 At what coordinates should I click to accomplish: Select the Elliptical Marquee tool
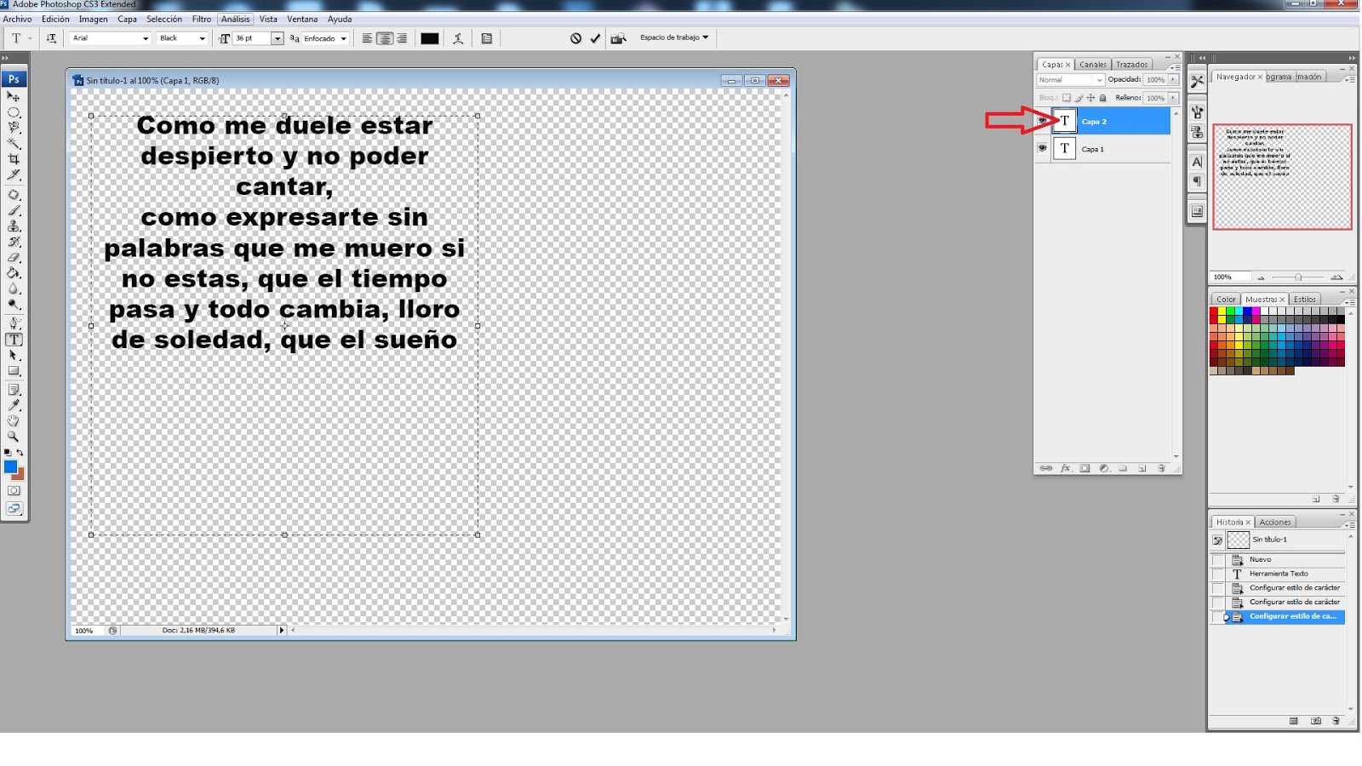coord(14,112)
